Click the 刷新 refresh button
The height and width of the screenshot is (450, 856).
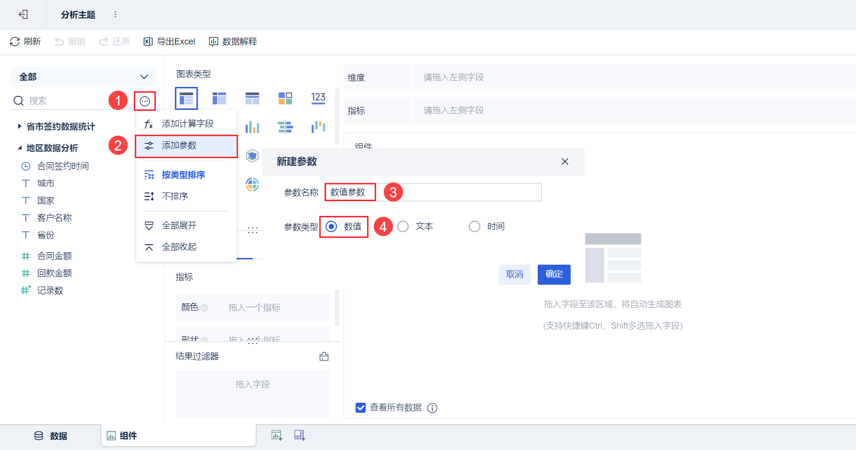coord(25,42)
